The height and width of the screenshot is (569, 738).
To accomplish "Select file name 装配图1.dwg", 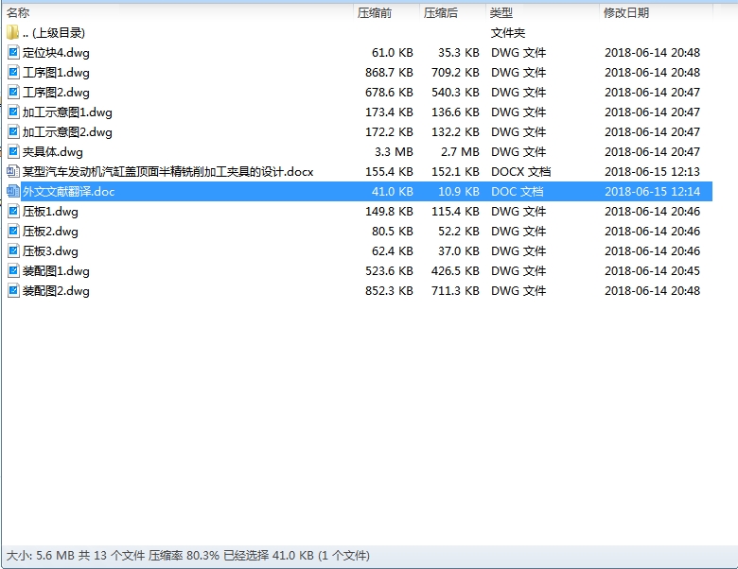I will tap(56, 271).
